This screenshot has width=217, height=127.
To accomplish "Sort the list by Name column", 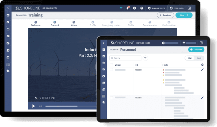I will [x=118, y=65].
